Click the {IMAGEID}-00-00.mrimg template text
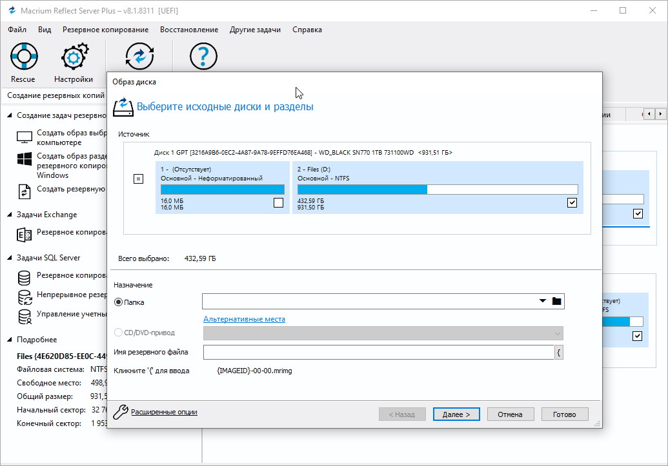 pos(254,371)
